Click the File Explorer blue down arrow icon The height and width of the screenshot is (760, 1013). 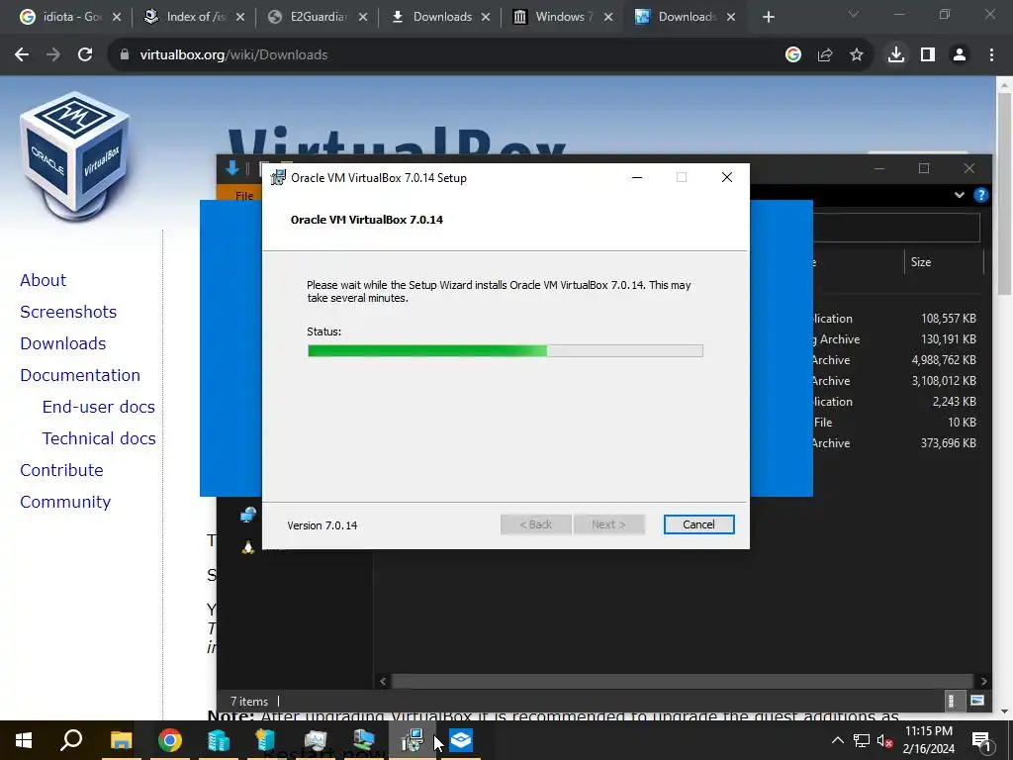[232, 168]
